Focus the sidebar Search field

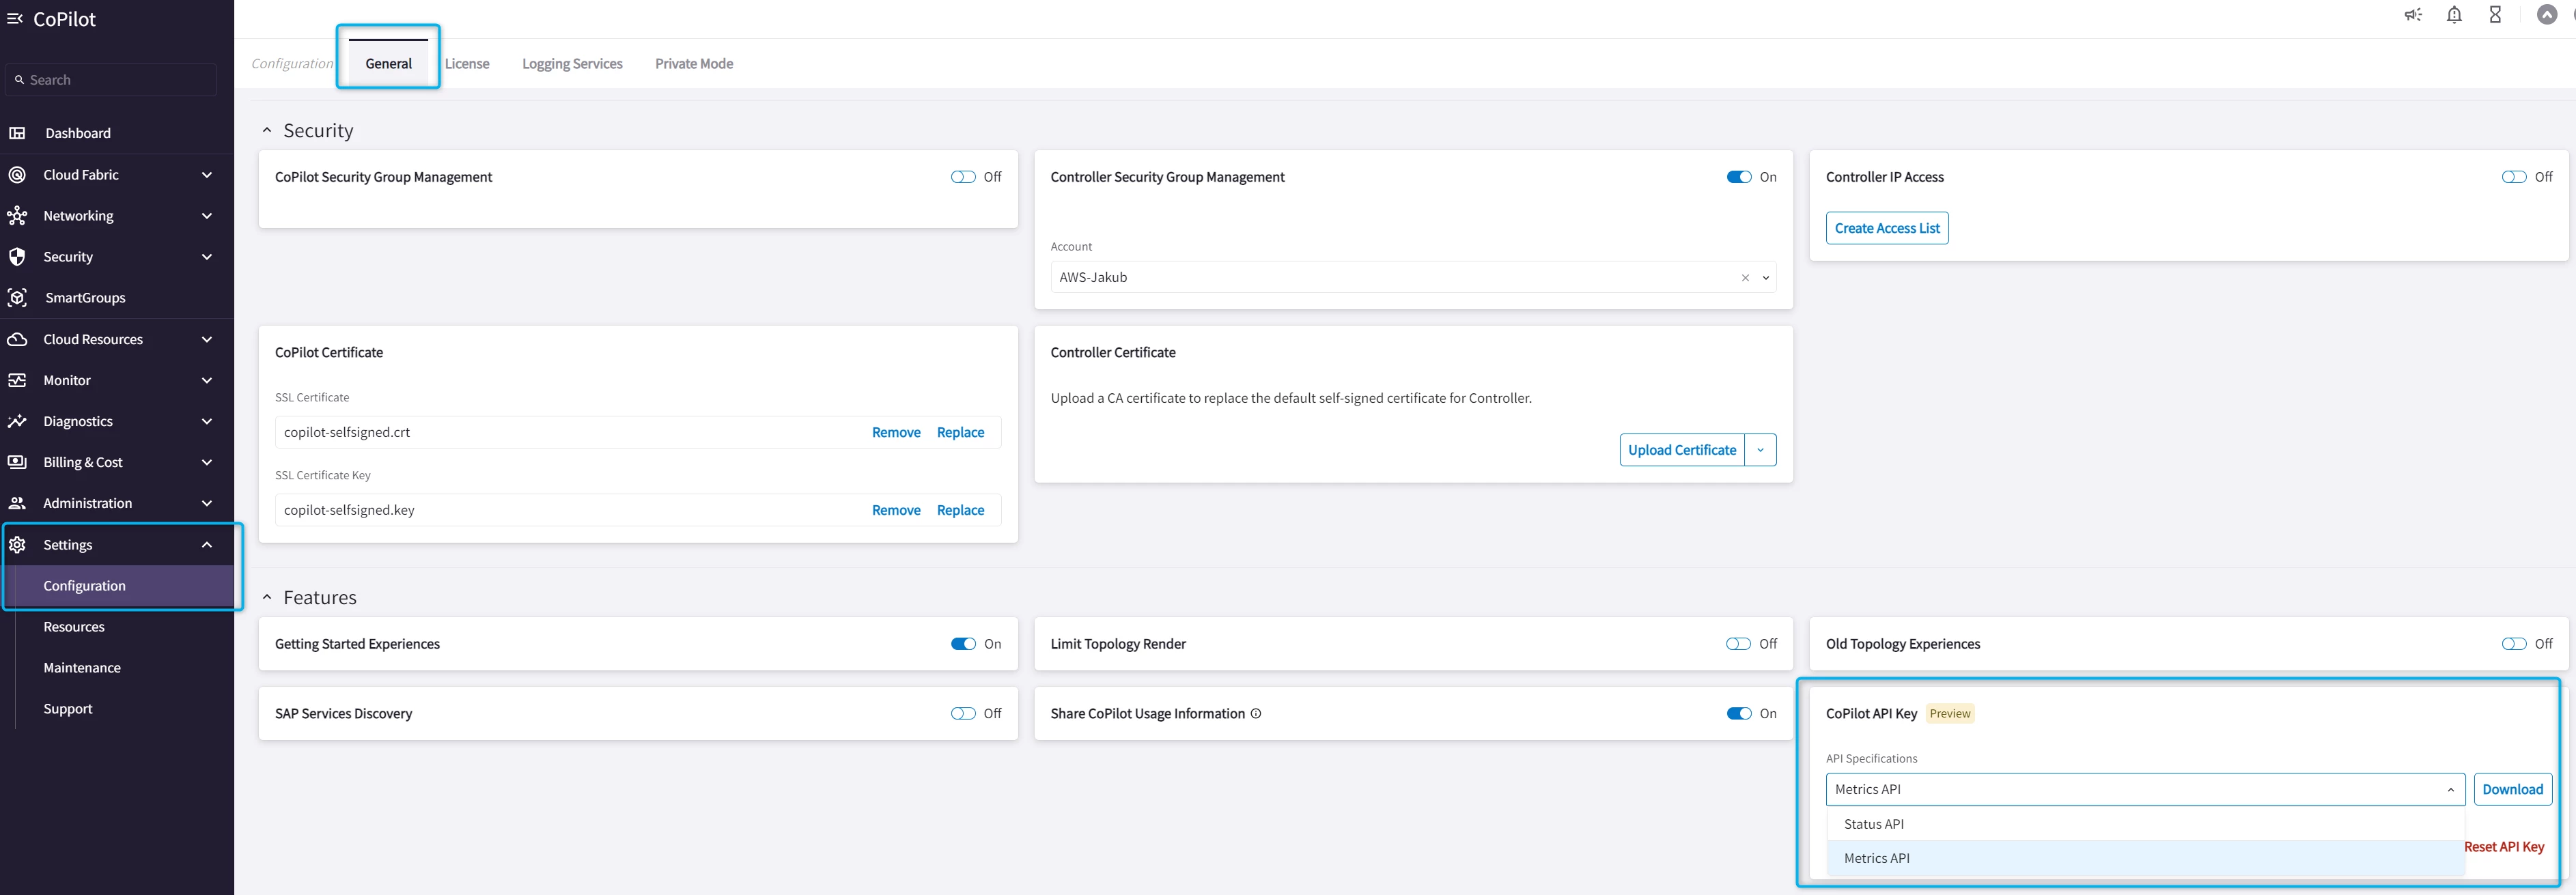tap(111, 80)
